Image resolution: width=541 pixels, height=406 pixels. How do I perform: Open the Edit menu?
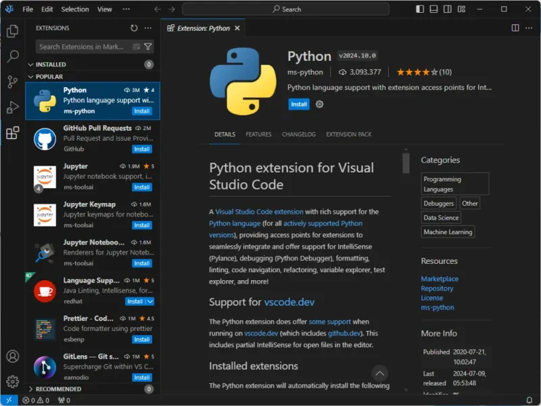click(x=47, y=9)
